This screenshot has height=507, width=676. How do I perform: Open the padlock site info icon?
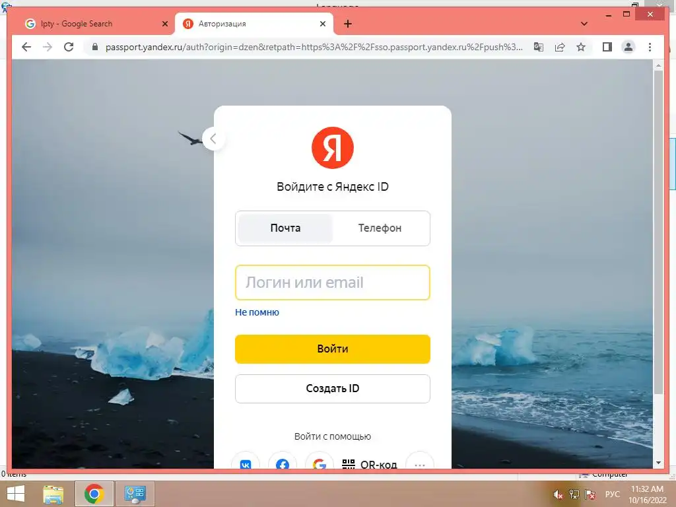coord(95,47)
